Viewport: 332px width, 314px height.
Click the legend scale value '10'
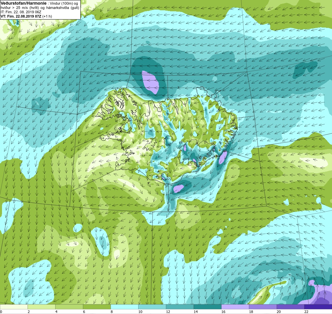(x=140, y=312)
